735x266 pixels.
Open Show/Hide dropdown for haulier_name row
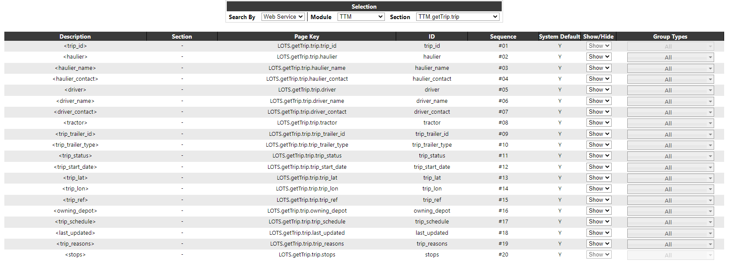click(599, 68)
